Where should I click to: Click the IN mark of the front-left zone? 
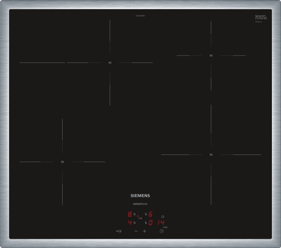pyautogui.click(x=62, y=162)
